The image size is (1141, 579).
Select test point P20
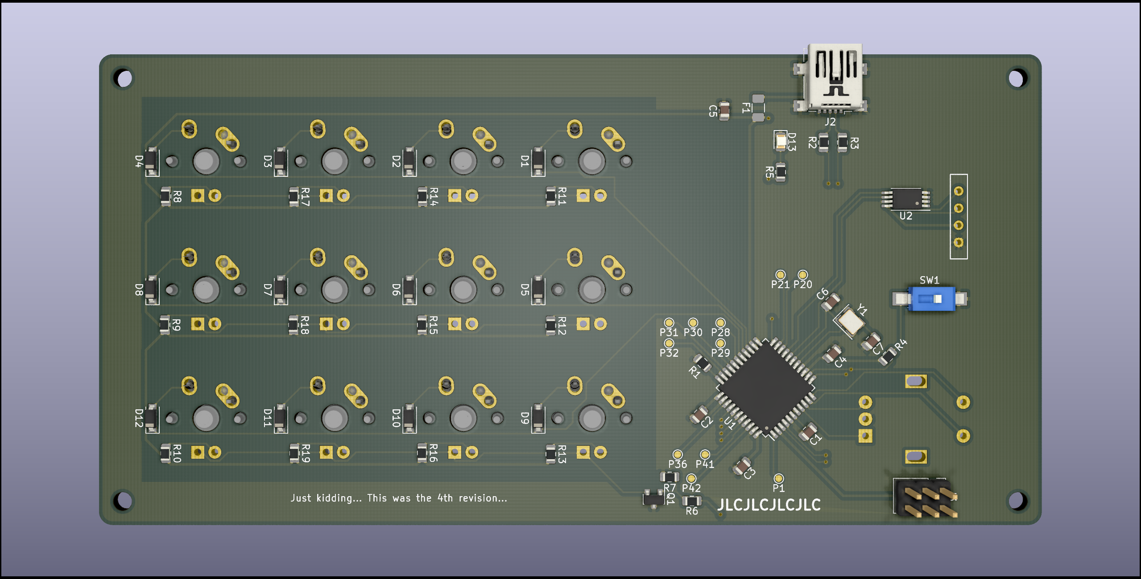pos(802,275)
